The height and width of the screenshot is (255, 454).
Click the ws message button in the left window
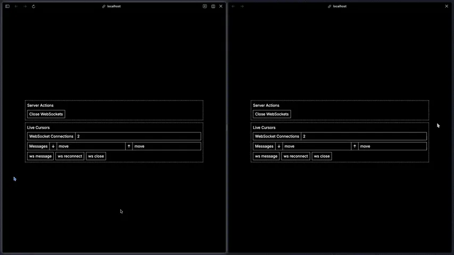pyautogui.click(x=40, y=156)
